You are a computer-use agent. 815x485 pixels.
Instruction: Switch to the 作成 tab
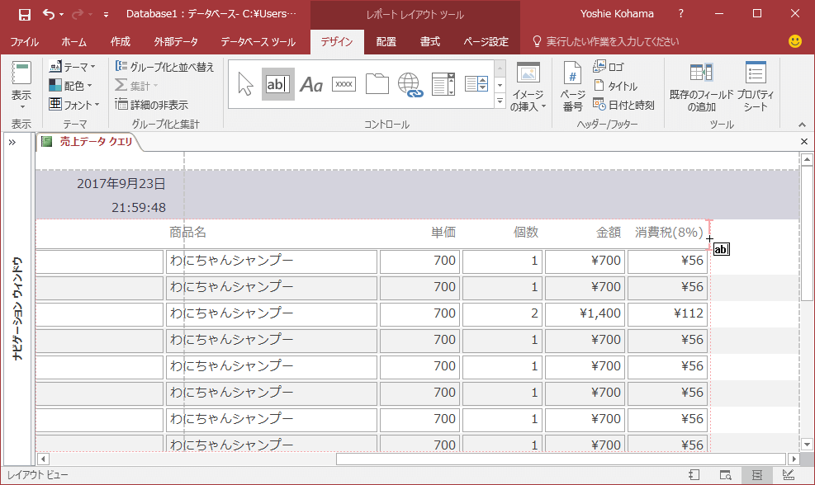(x=120, y=41)
